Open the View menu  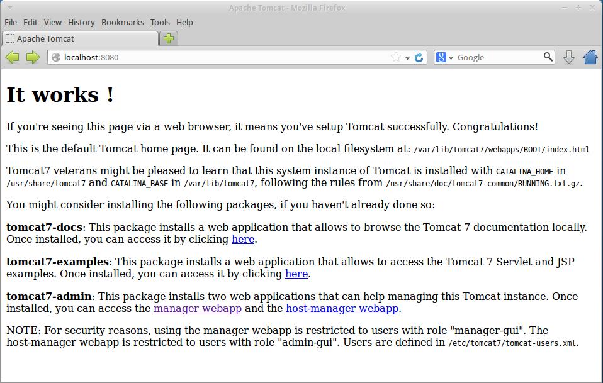[52, 22]
